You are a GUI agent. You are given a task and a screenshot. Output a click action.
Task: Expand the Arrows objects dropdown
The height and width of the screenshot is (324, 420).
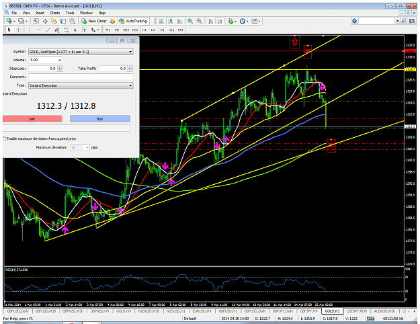click(x=98, y=30)
